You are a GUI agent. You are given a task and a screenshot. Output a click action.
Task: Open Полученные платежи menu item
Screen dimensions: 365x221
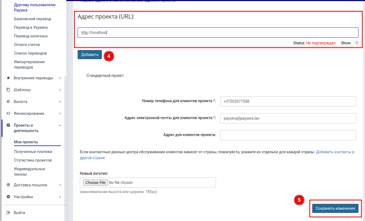pyautogui.click(x=33, y=152)
